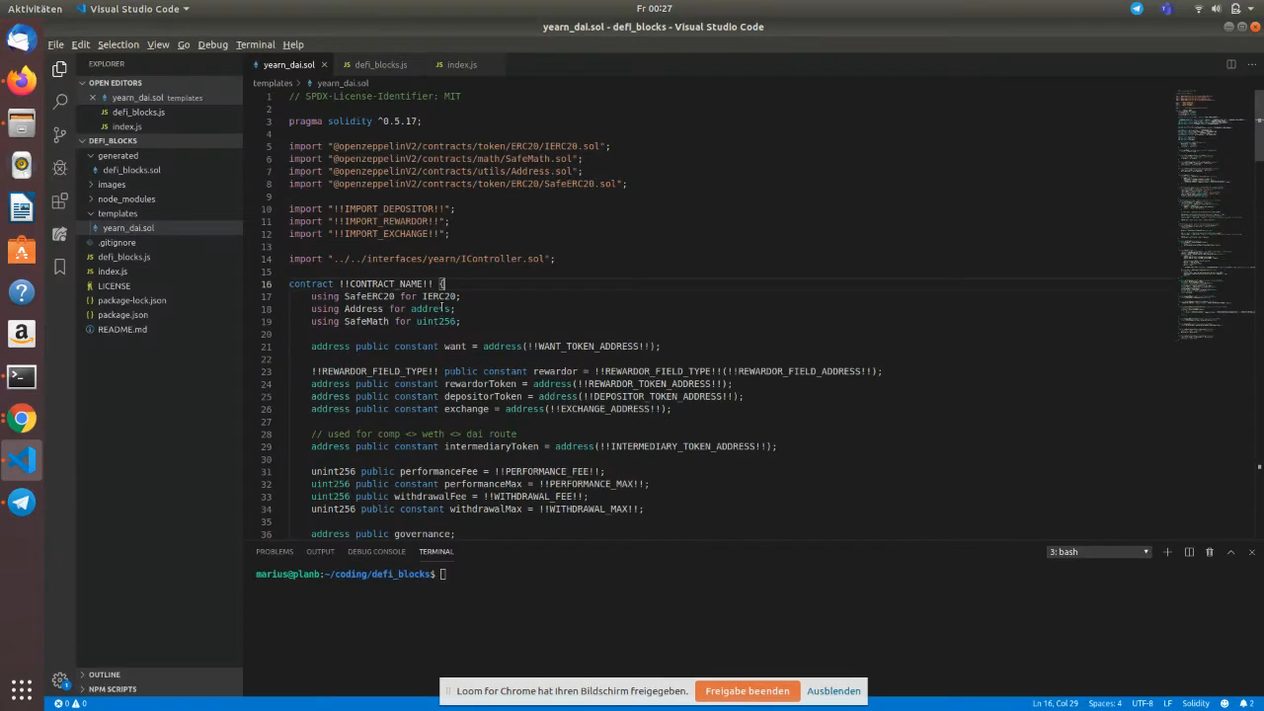Open Google Chrome from the dock
1264x711 pixels.
(x=22, y=419)
